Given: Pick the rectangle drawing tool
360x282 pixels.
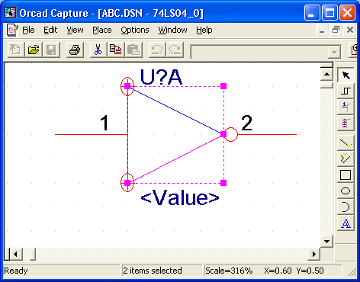Looking at the screenshot, I should pyautogui.click(x=346, y=175).
